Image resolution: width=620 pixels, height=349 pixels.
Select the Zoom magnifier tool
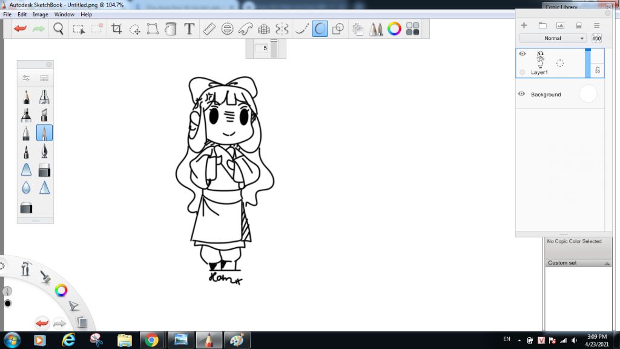coord(59,29)
